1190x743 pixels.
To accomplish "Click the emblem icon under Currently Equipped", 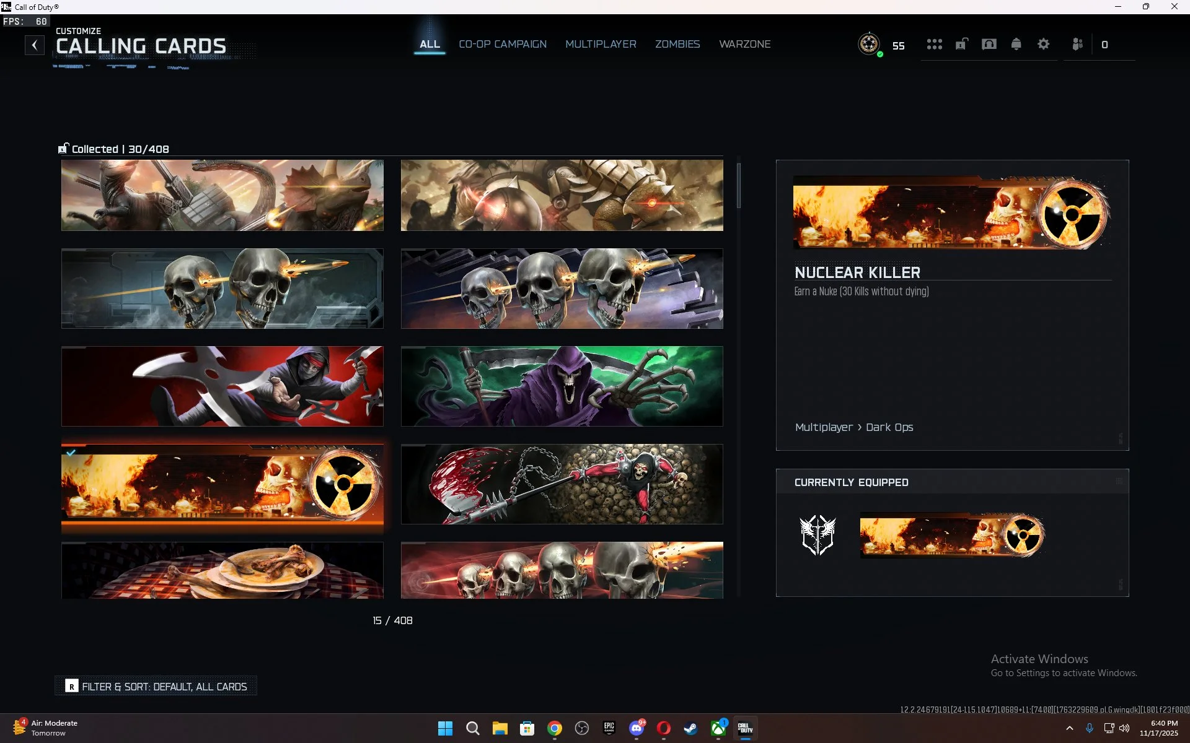I will tap(818, 535).
